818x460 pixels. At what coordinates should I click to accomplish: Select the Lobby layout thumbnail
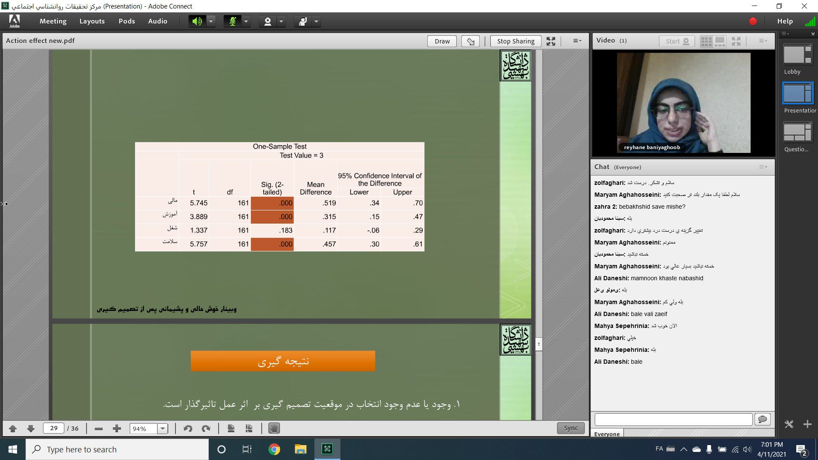coord(798,55)
